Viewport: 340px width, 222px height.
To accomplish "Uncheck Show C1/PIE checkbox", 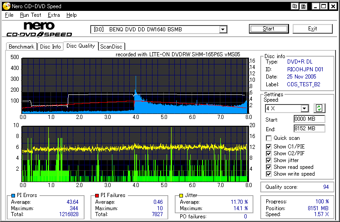I will [269, 146].
